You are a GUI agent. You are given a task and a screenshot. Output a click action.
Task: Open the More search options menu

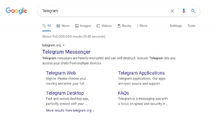click(x=142, y=26)
